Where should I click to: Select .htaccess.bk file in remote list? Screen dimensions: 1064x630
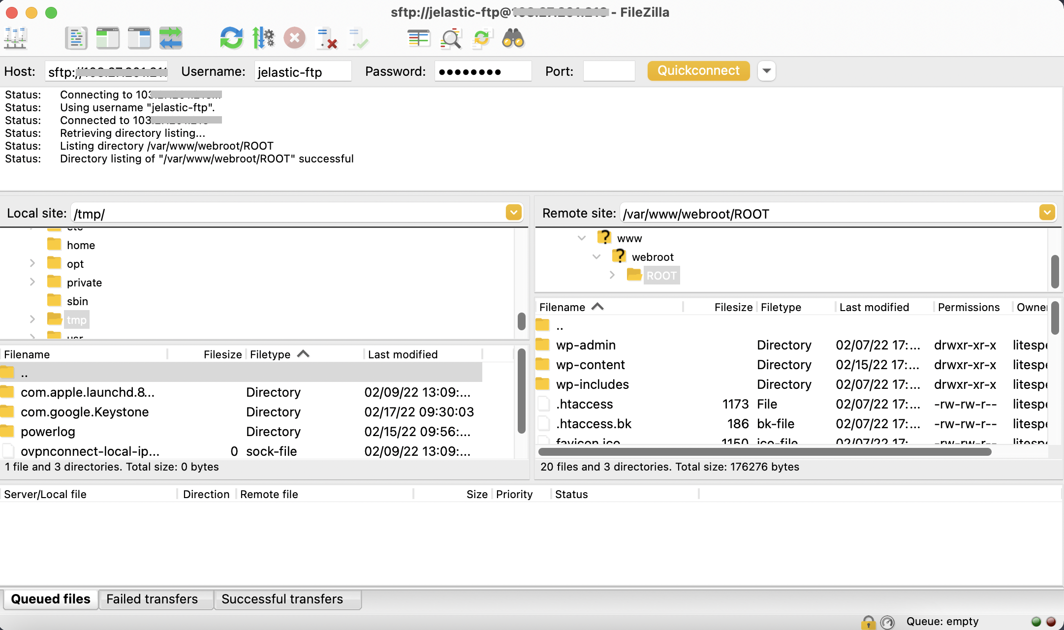[x=791, y=424]
